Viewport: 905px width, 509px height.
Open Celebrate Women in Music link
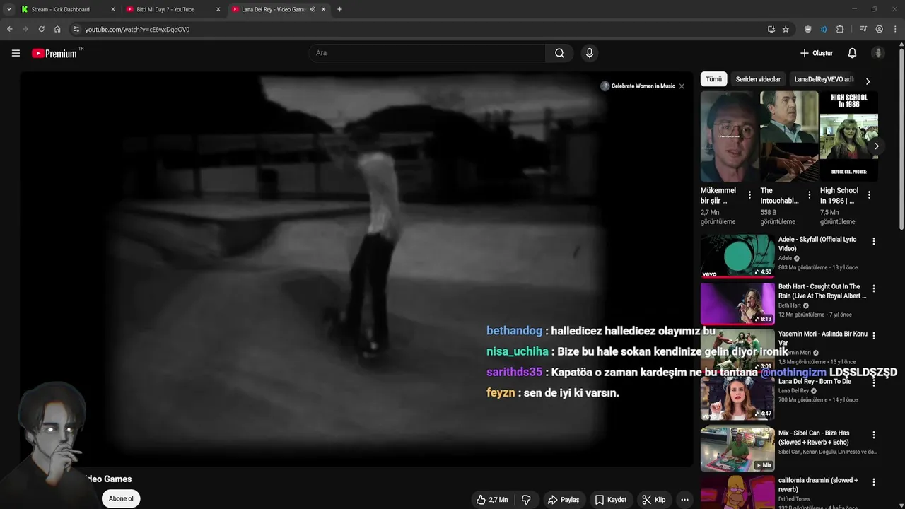pyautogui.click(x=638, y=86)
